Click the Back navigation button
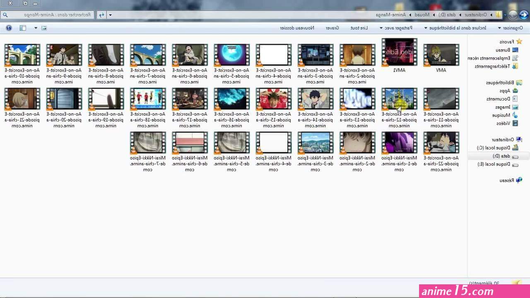 click(x=524, y=15)
